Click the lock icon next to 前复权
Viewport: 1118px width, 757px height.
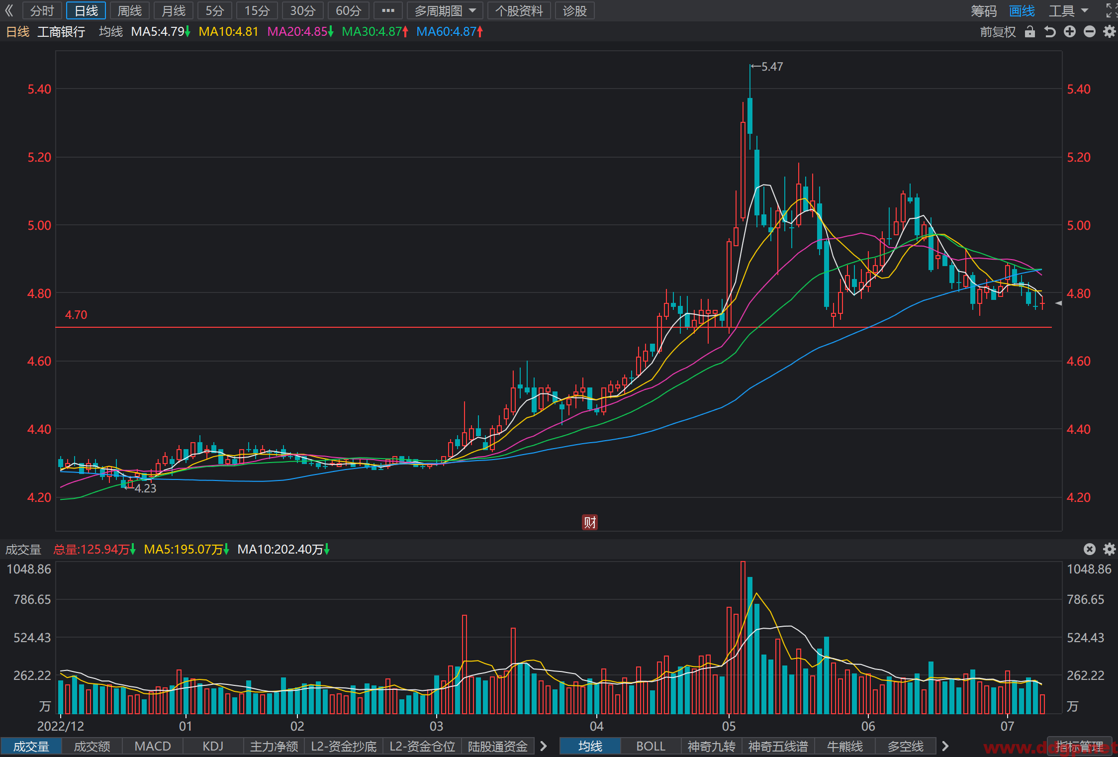[x=1029, y=32]
